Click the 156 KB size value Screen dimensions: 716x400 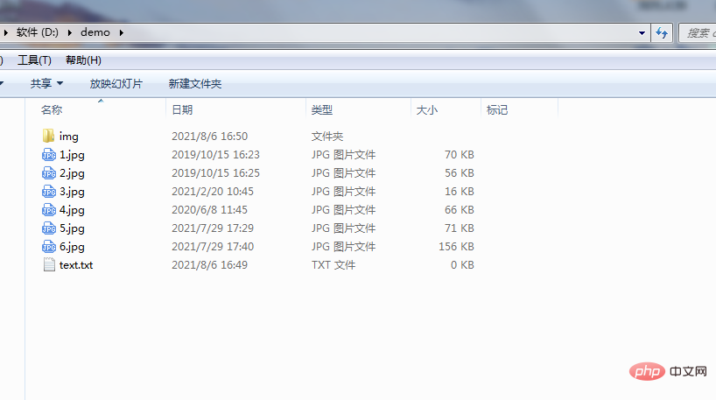click(x=456, y=247)
